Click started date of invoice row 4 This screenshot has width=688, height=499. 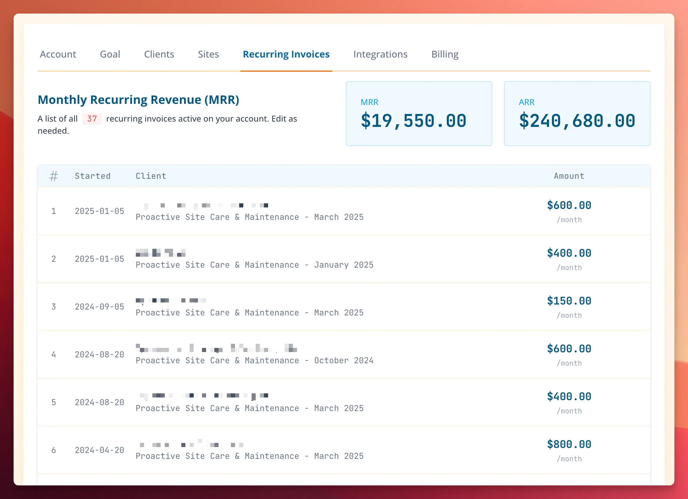tap(99, 354)
